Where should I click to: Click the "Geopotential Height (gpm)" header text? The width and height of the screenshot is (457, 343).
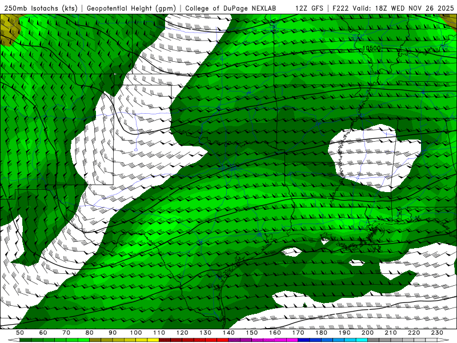click(131, 9)
